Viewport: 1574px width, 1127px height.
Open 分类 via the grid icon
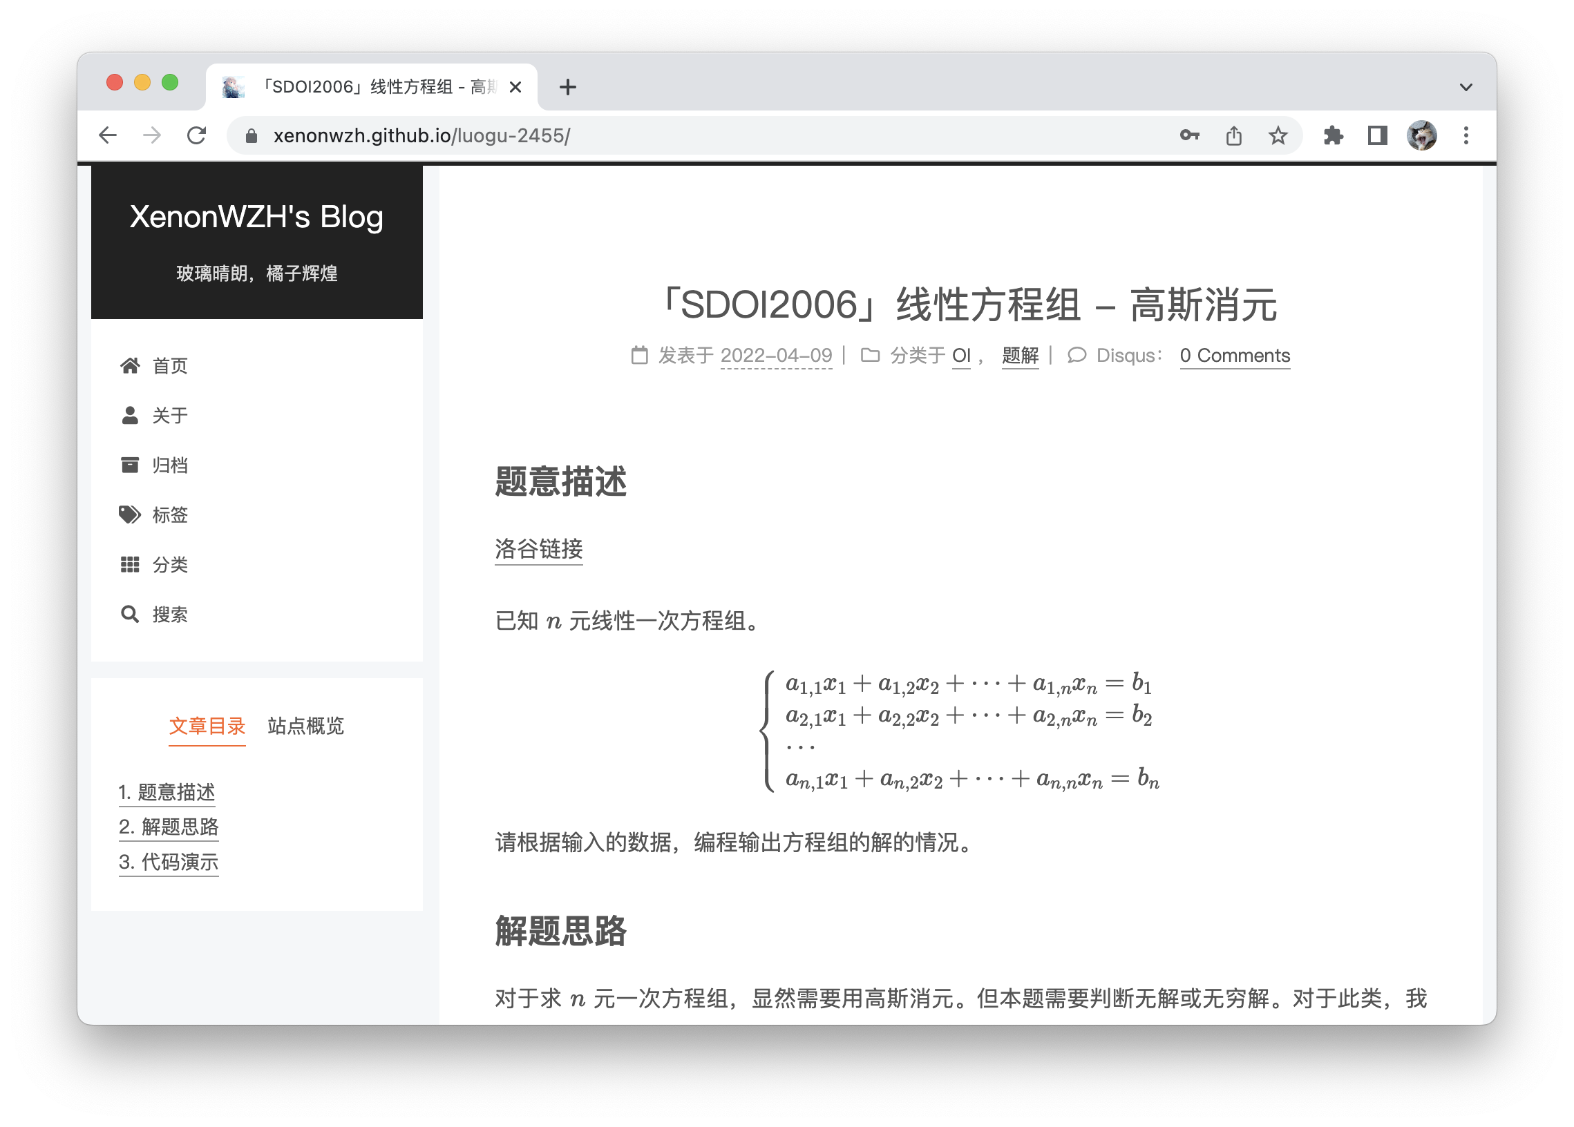pyautogui.click(x=130, y=565)
